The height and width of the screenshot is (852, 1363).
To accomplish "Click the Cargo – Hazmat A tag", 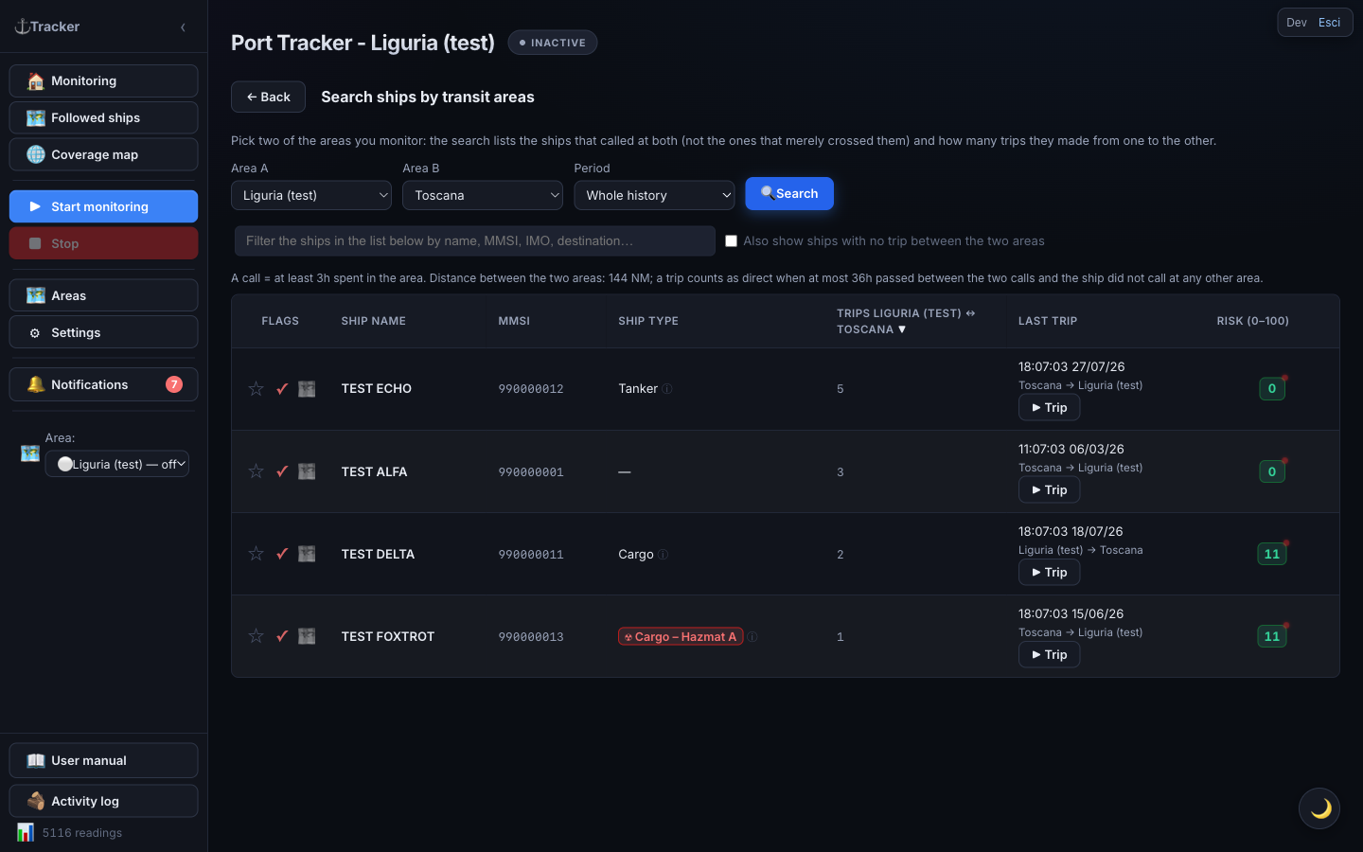I will point(681,637).
